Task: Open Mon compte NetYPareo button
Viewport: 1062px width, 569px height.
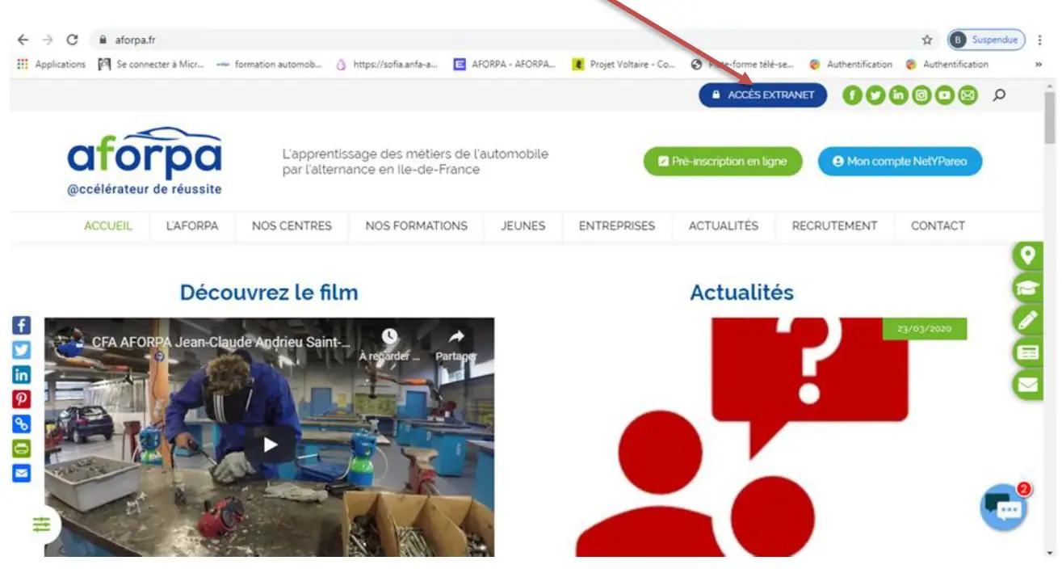Action: pyautogui.click(x=900, y=162)
